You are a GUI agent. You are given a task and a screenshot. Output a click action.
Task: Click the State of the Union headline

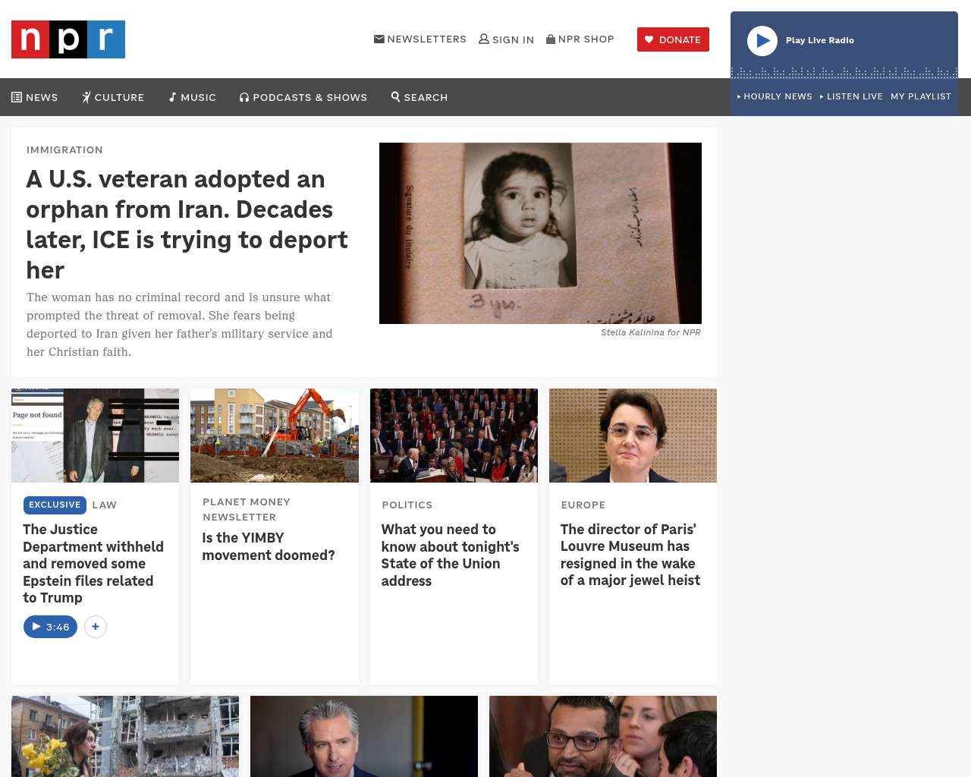click(x=451, y=555)
